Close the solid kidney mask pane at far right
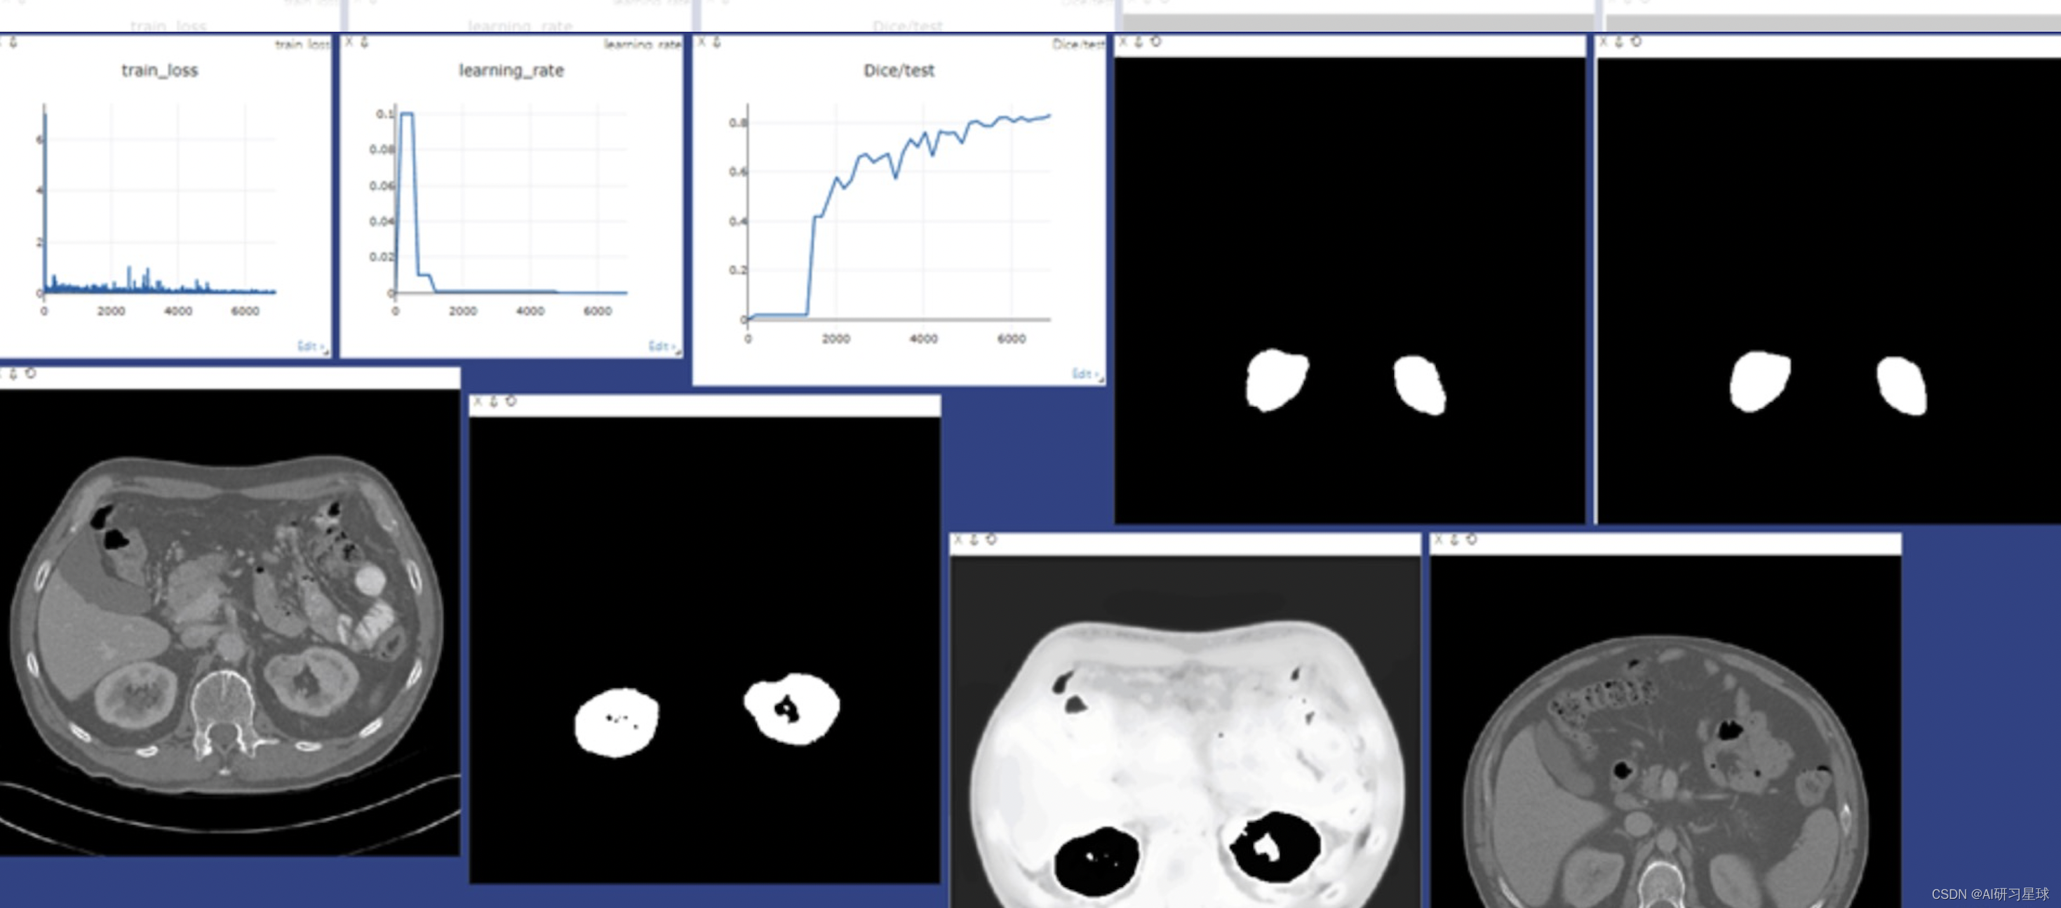 (1604, 41)
